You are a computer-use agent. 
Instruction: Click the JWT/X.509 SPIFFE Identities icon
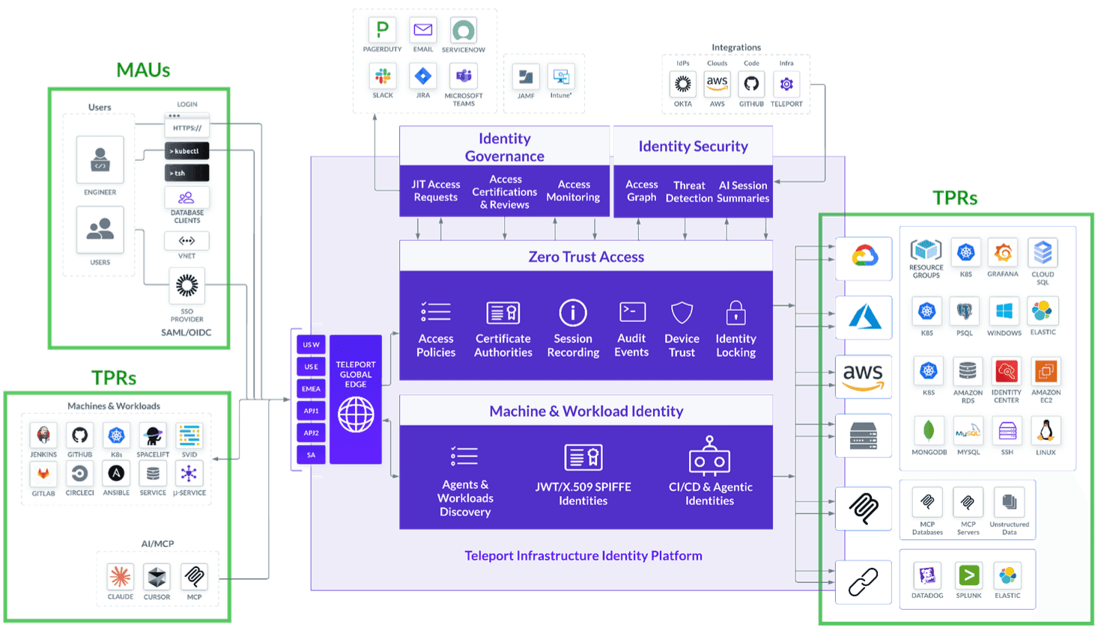coord(583,456)
